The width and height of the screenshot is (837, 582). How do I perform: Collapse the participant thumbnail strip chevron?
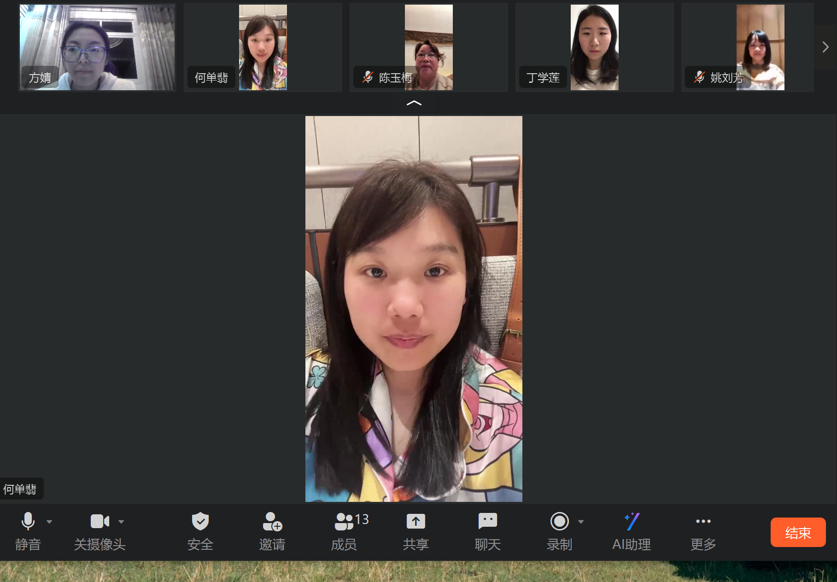414,103
